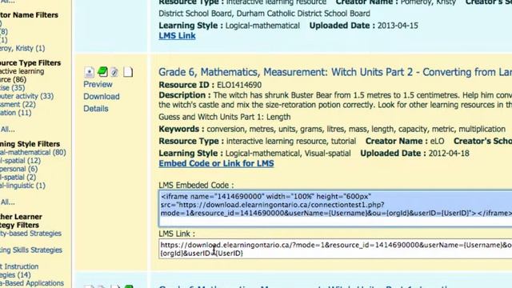Screen dimensions: 512x288
Task: Click the Learning Style Filters heading
Action: click(x=30, y=144)
